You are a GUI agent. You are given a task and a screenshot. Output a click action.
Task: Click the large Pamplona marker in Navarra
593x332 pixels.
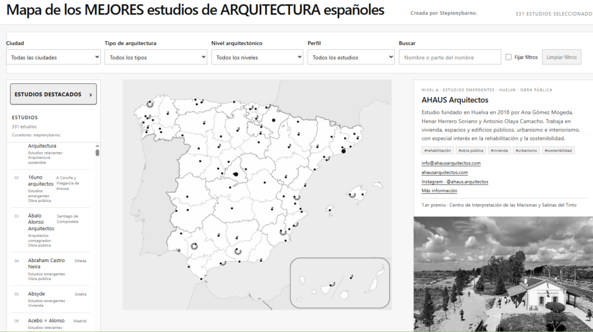coord(273,120)
